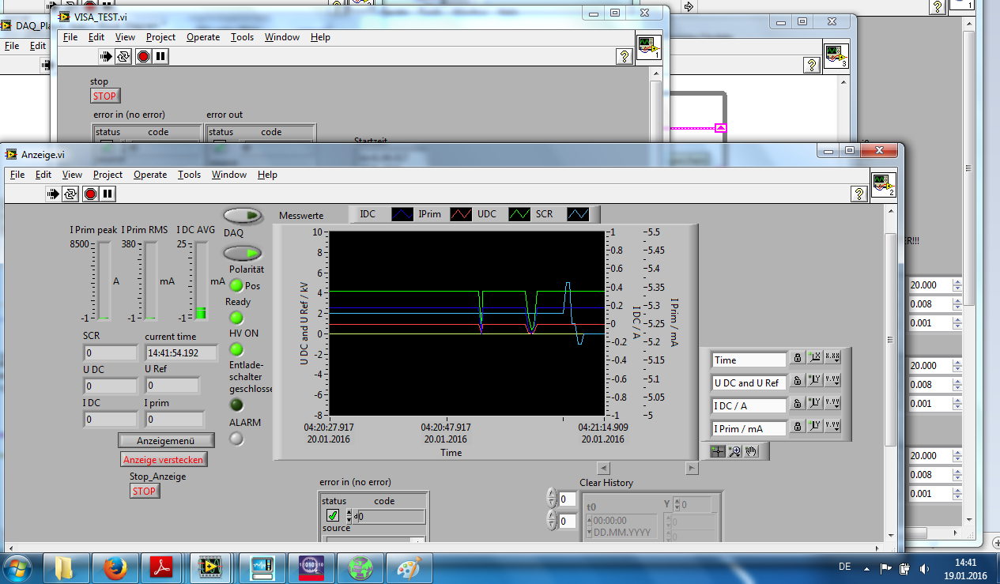Image resolution: width=1000 pixels, height=584 pixels.
Task: Abort execution in Anzeige.vi toolbar
Action: point(90,194)
